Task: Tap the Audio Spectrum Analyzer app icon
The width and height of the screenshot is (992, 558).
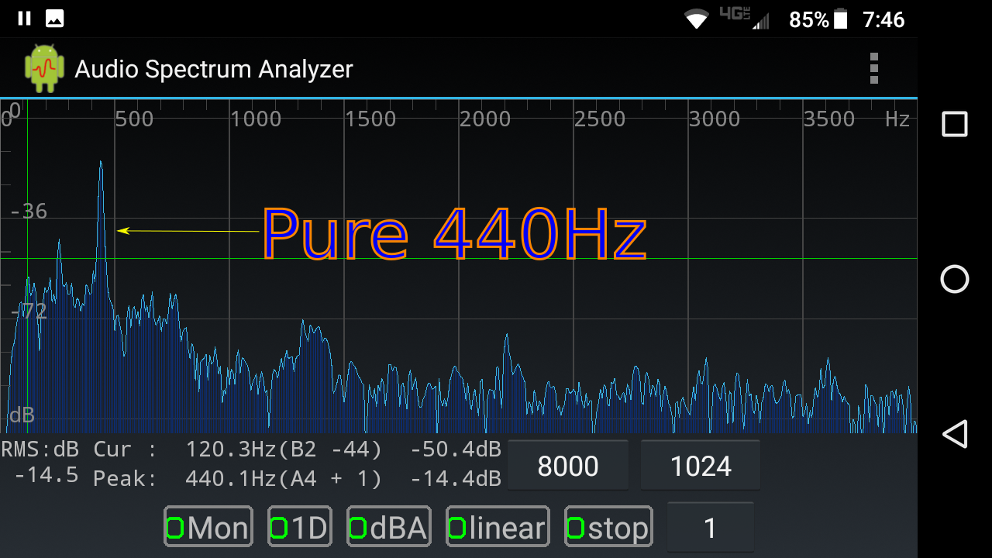Action: [44, 69]
